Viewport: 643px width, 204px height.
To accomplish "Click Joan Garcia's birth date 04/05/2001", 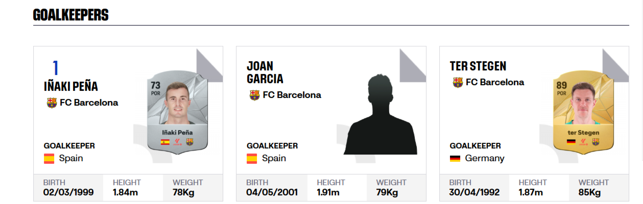I will click(x=272, y=192).
